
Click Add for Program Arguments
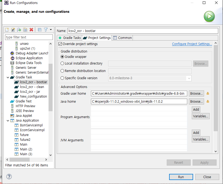[196, 110]
